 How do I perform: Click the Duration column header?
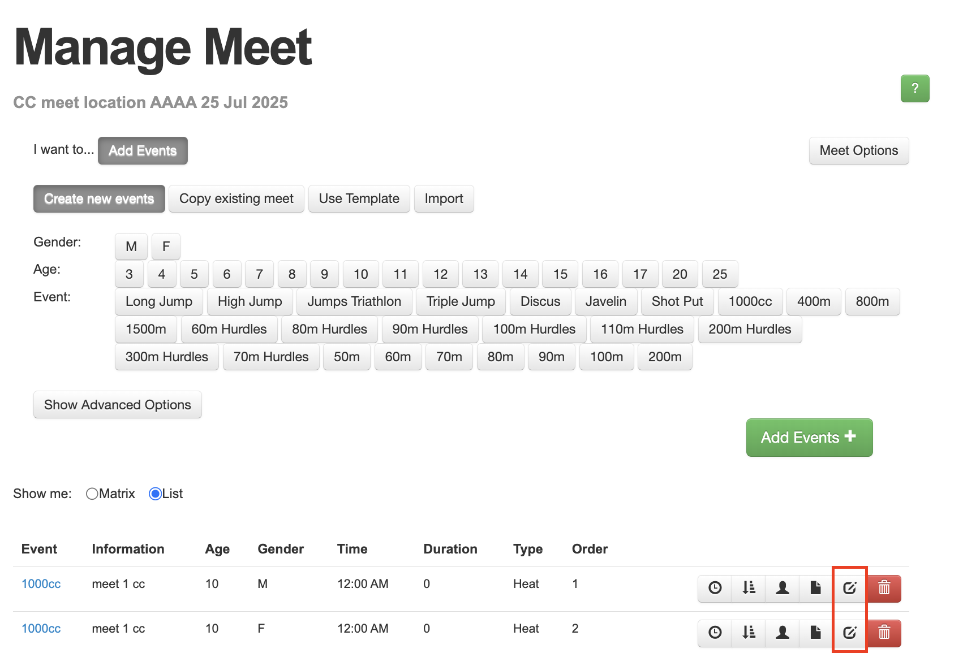click(x=450, y=549)
